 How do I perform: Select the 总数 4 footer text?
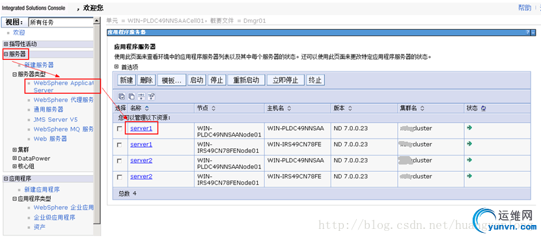click(x=128, y=193)
